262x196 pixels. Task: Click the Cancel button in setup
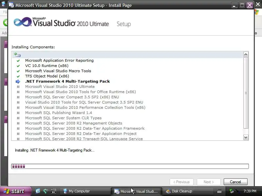tap(235, 182)
